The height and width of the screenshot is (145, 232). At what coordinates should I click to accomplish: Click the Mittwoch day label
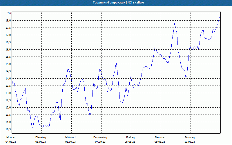pos(71,137)
